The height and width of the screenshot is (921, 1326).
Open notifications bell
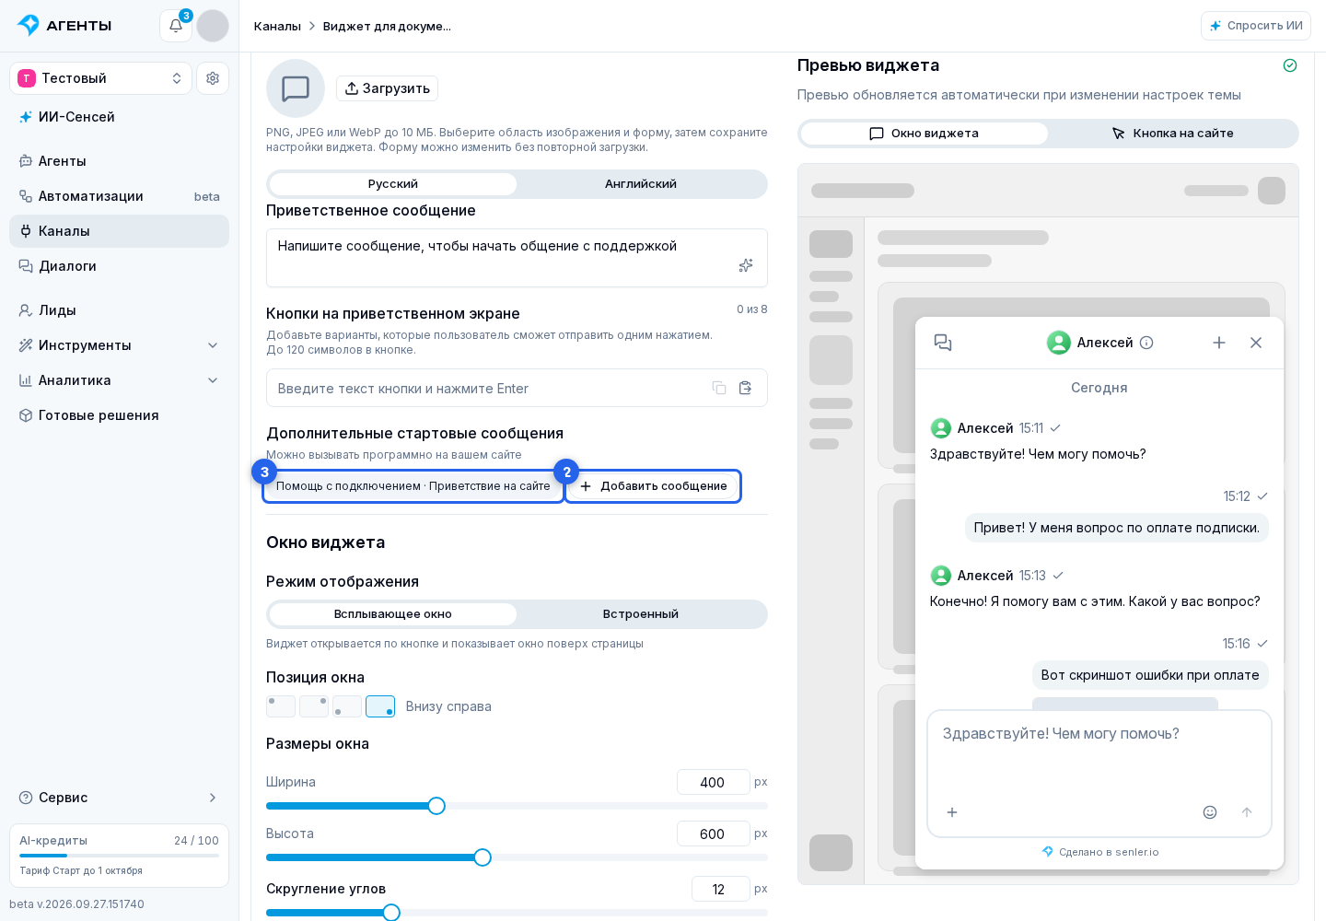pyautogui.click(x=176, y=26)
